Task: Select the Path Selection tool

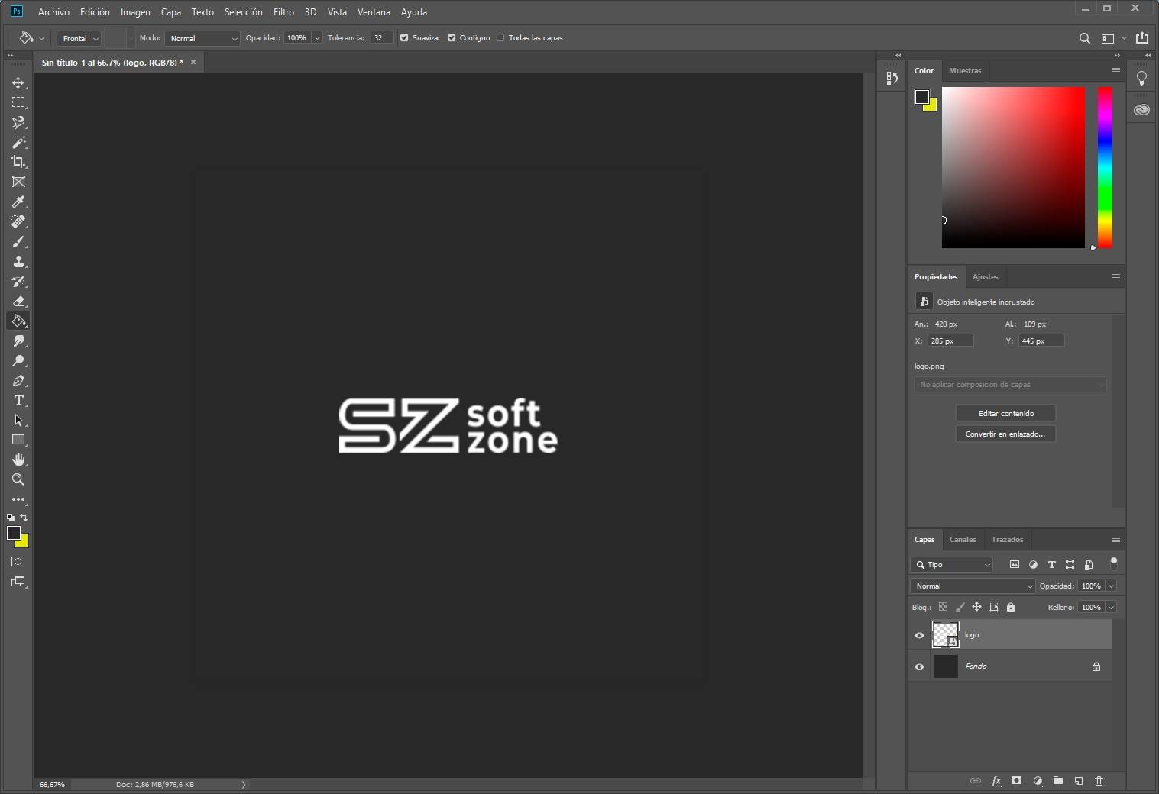Action: 18,420
